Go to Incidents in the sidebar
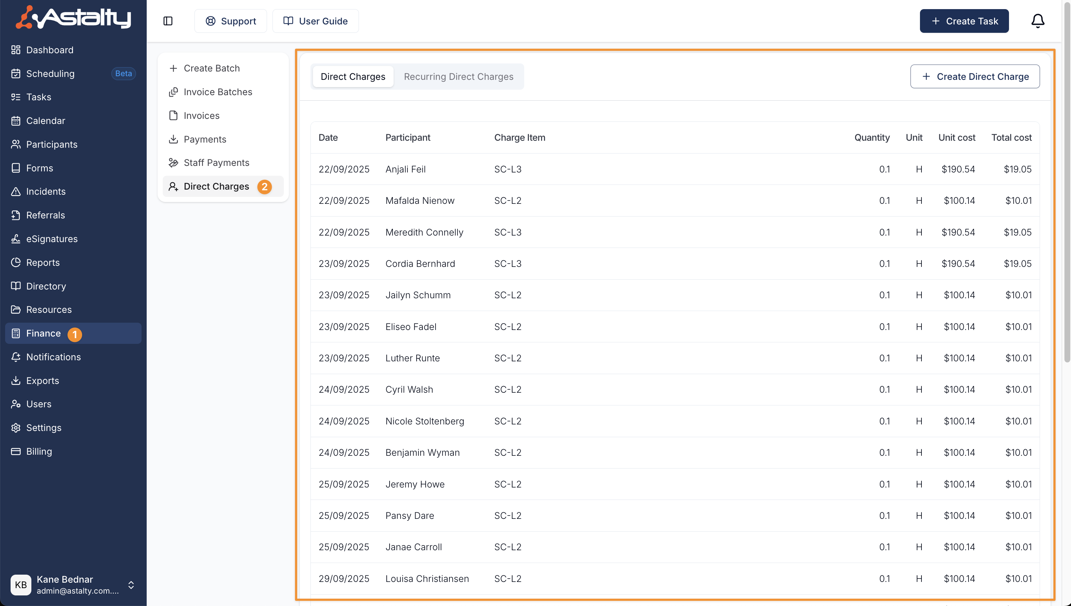Viewport: 1071px width, 606px height. tap(46, 191)
